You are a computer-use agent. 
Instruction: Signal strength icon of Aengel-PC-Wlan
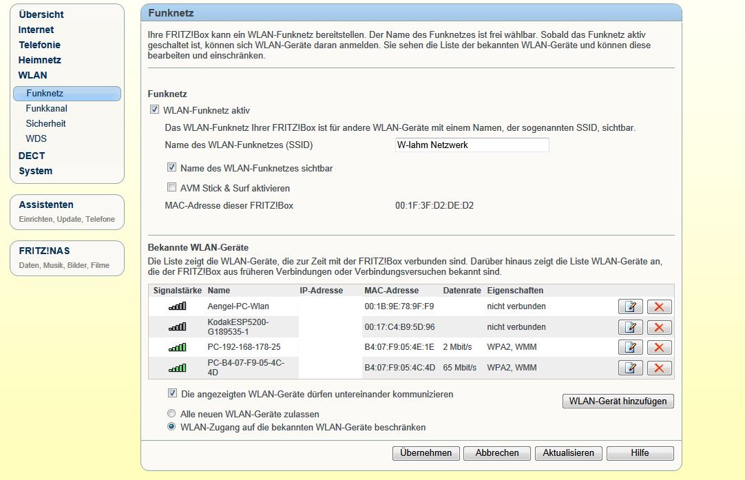point(177,306)
